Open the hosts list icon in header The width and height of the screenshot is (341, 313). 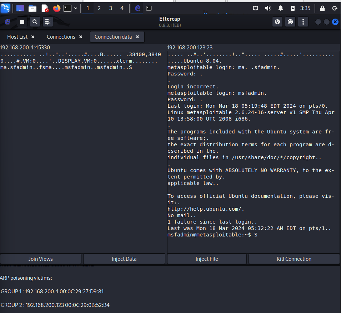click(47, 22)
